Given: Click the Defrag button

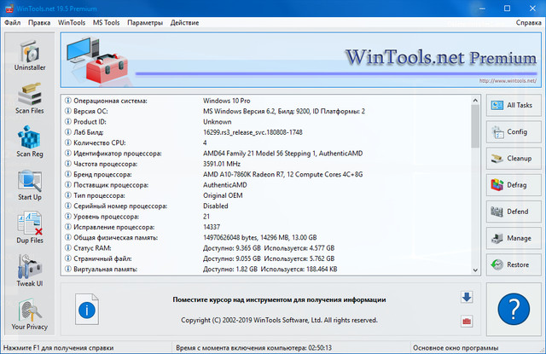Looking at the screenshot, I should coord(513,184).
